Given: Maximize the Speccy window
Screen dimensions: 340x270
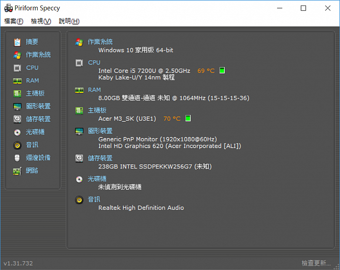Looking at the screenshot, I should [303, 8].
